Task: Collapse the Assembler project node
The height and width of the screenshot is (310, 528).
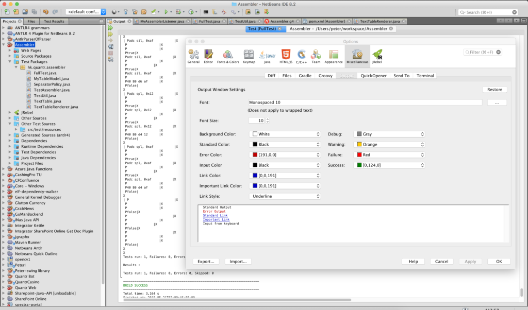Action: (x=4, y=45)
